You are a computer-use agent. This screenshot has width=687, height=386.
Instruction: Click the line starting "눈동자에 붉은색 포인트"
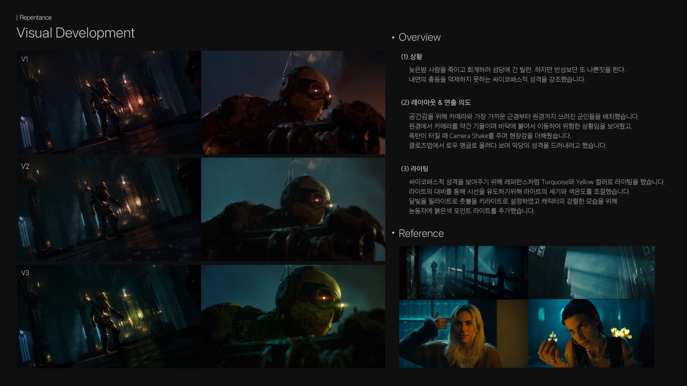pyautogui.click(x=472, y=211)
